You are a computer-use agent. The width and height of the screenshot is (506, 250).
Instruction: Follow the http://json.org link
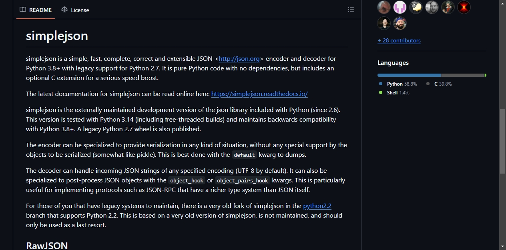pos(239,59)
